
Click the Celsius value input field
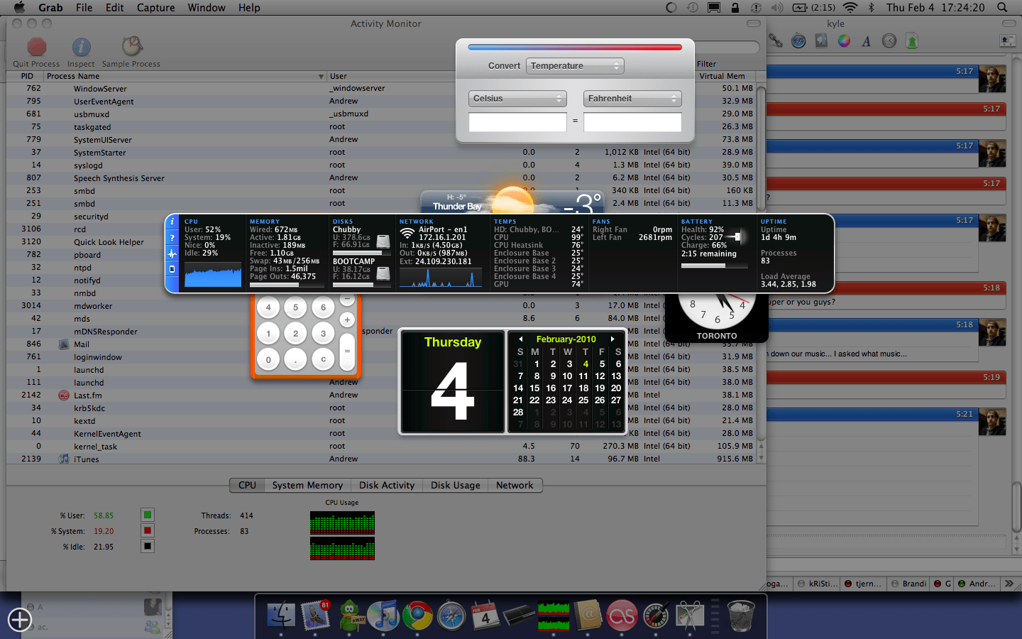click(517, 121)
